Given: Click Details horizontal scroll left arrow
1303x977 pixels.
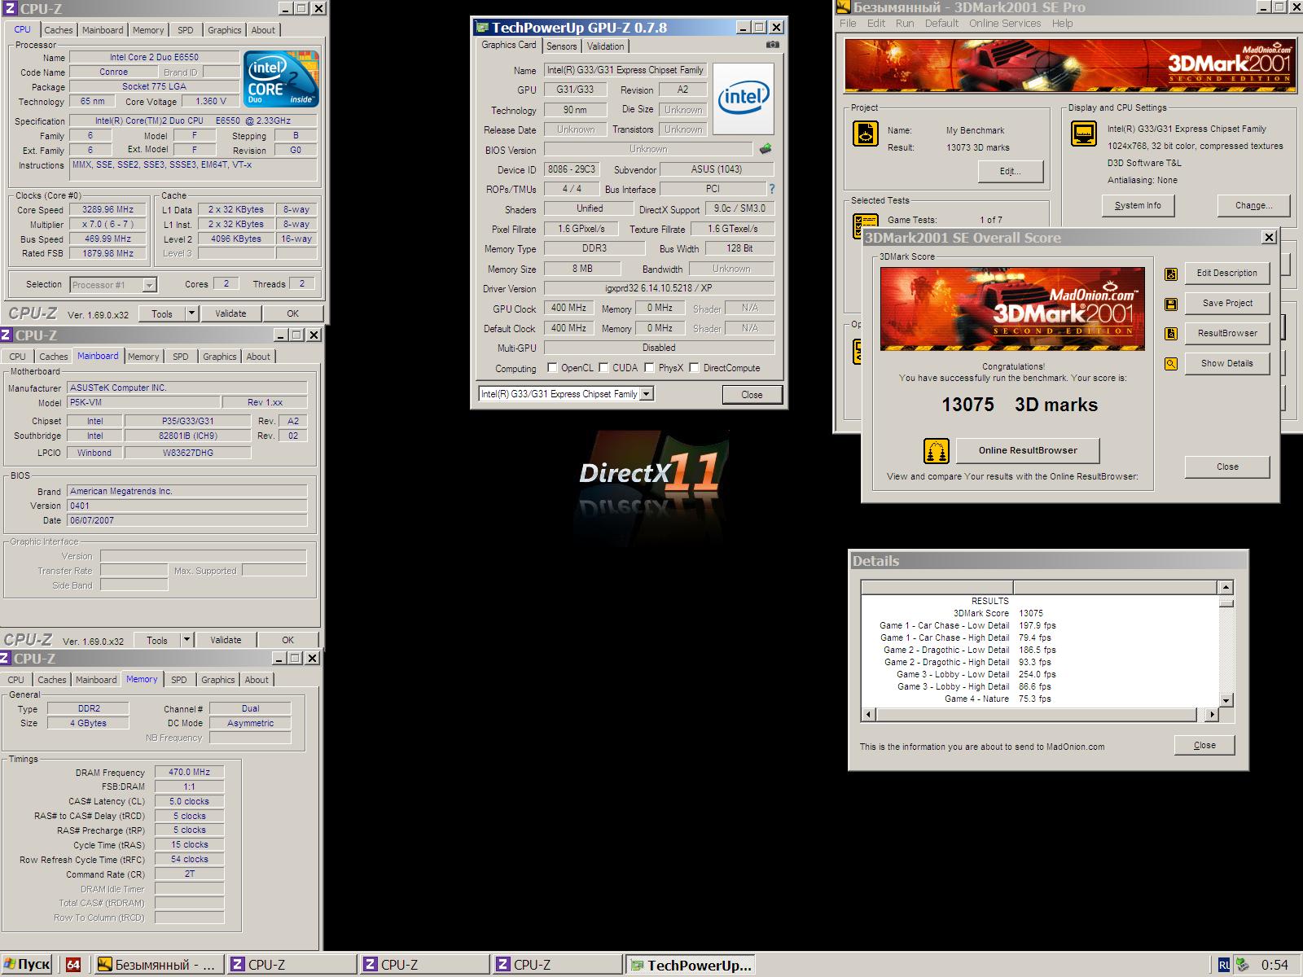Looking at the screenshot, I should 869,714.
